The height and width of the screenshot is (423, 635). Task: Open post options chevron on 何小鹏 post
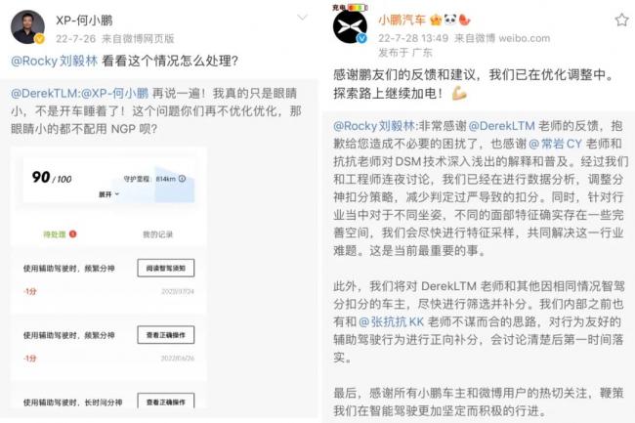(x=303, y=17)
